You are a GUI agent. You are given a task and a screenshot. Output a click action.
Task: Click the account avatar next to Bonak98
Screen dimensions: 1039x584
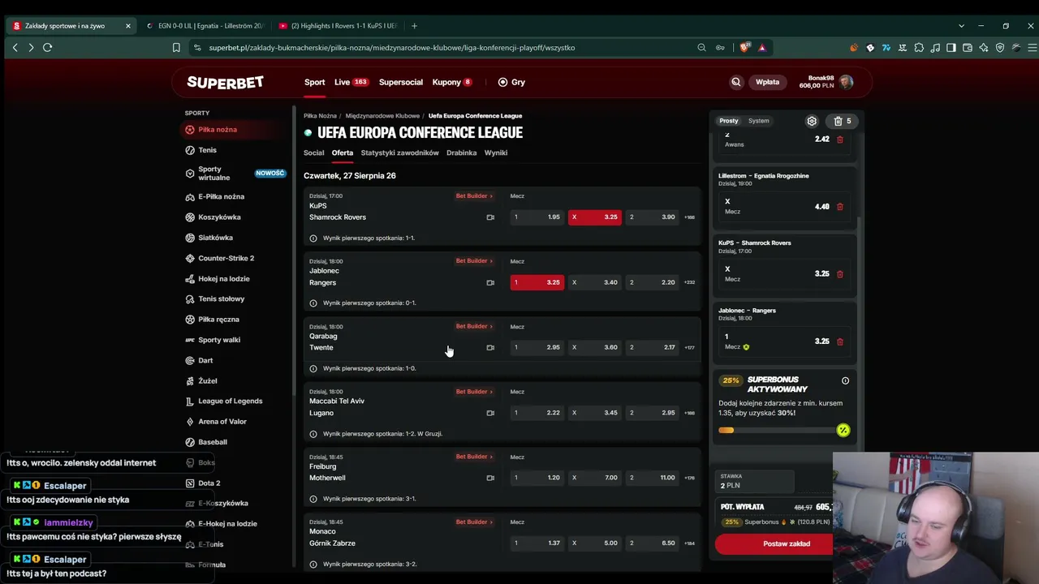(x=847, y=82)
